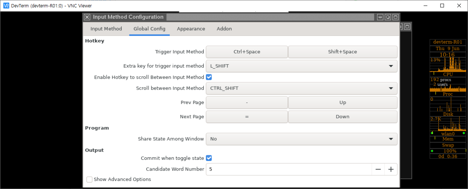The image size is (468, 189).
Task: Click the Candidate Word Number input field
Action: pyautogui.click(x=288, y=169)
